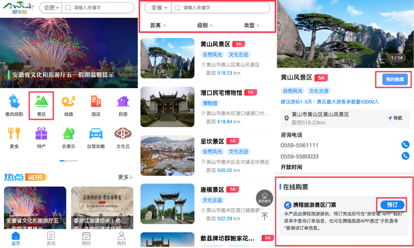Click the 1 / 14 photo counter

pos(397,58)
